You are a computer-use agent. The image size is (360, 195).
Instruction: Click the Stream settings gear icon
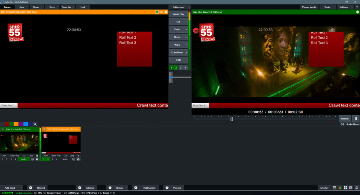tap(110, 188)
